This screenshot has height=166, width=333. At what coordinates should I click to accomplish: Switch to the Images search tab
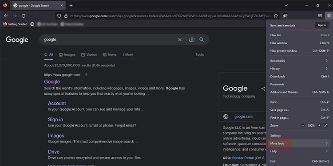click(x=67, y=54)
